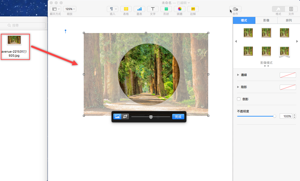Image resolution: width=300 pixels, height=181 pixels.
Task: Click the 完成 done button
Action: pos(178,117)
